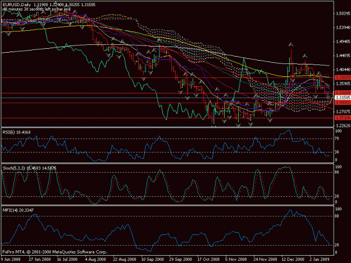The height and width of the screenshot is (263, 351).
Task: Click the 10 Sep 2008 date label
Action: click(152, 259)
